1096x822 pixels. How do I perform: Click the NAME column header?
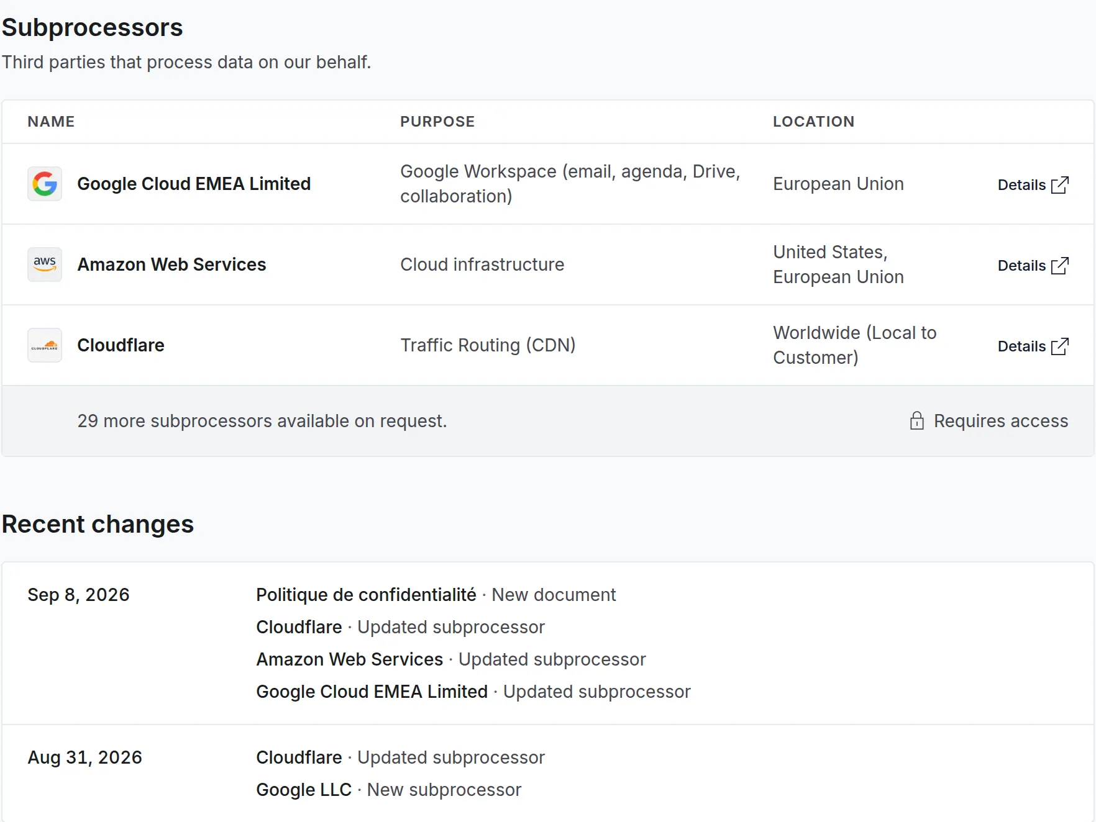(51, 122)
